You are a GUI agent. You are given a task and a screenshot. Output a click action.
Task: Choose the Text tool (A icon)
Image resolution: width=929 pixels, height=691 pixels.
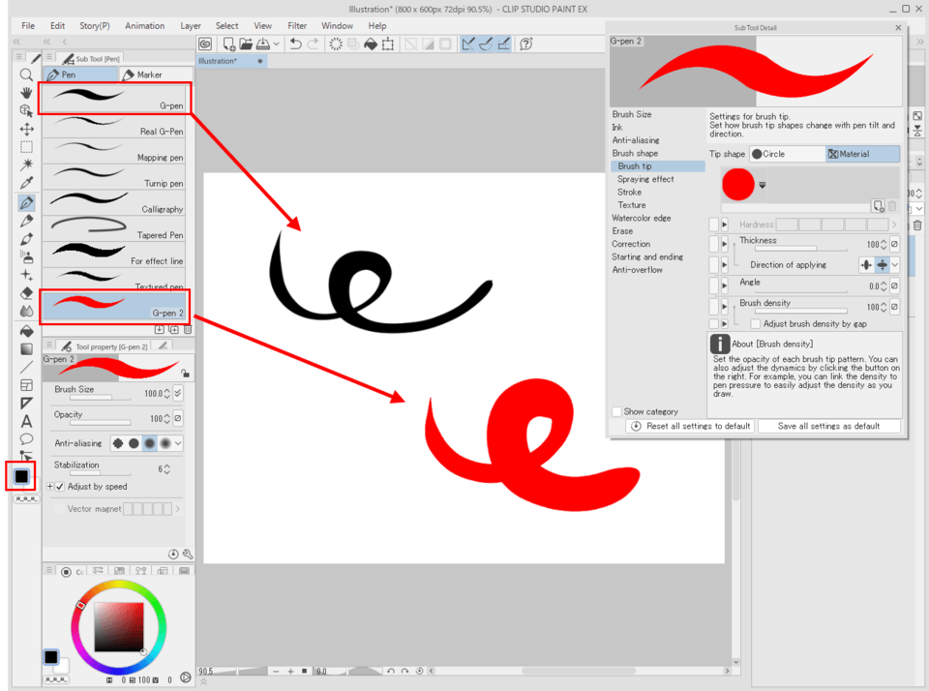click(x=26, y=421)
